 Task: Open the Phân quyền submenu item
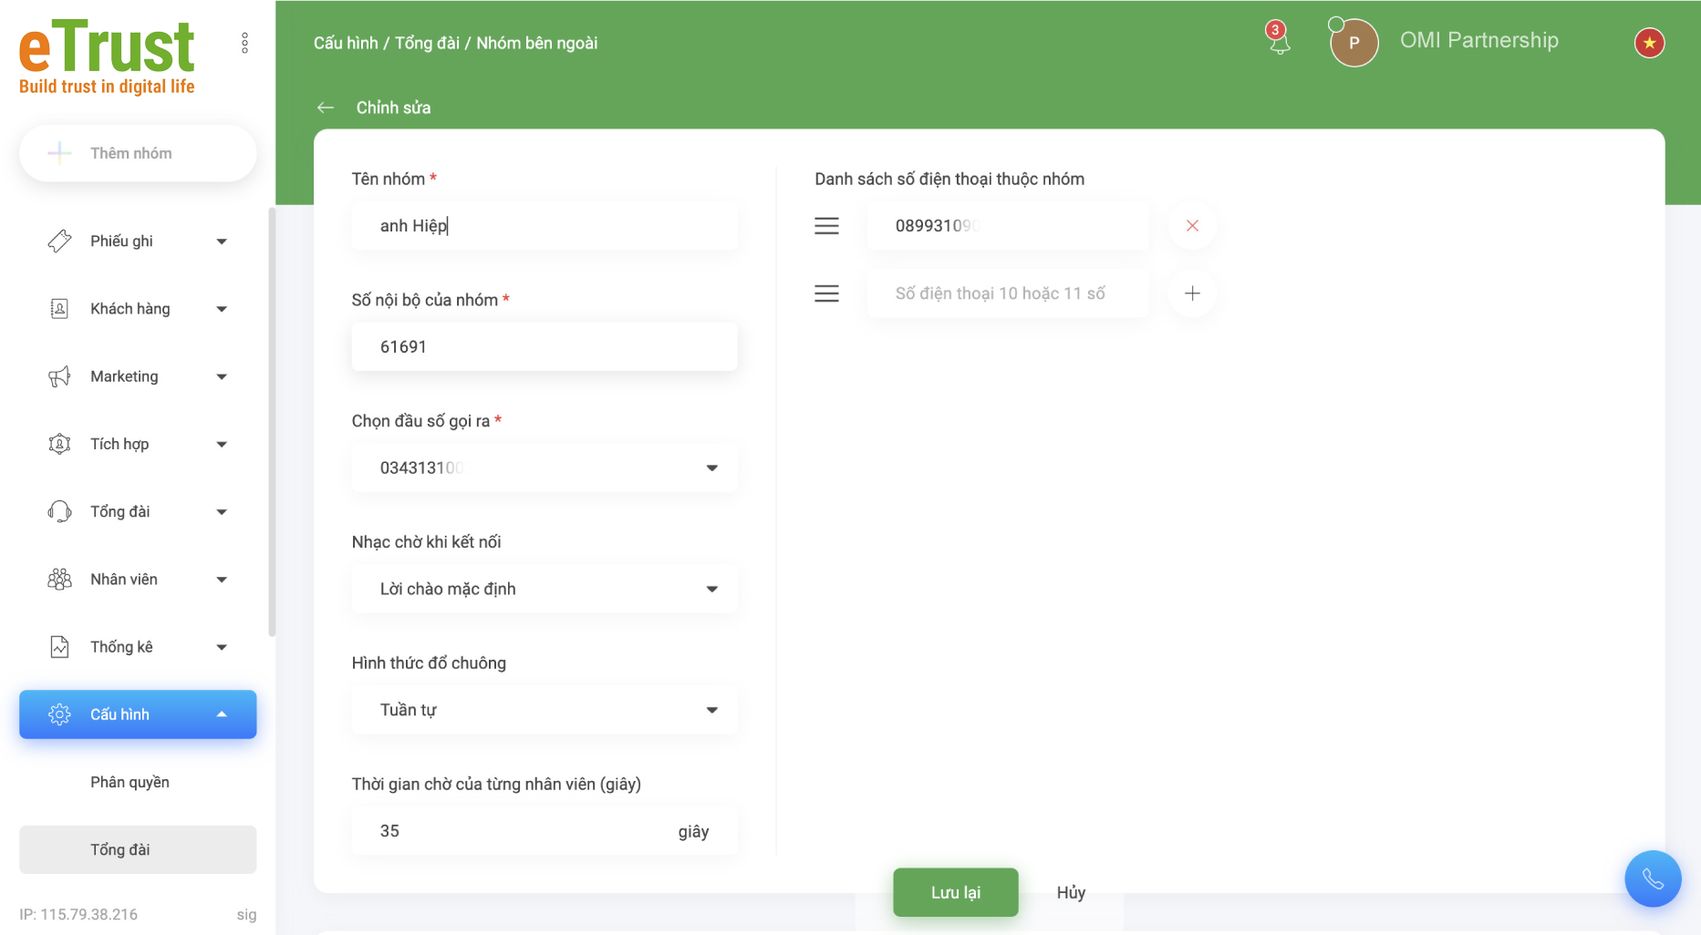[130, 782]
